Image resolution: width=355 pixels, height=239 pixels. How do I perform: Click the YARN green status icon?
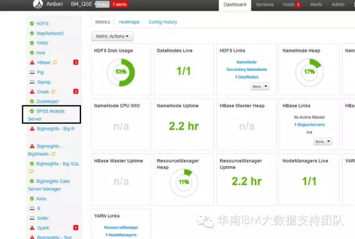click(32, 43)
